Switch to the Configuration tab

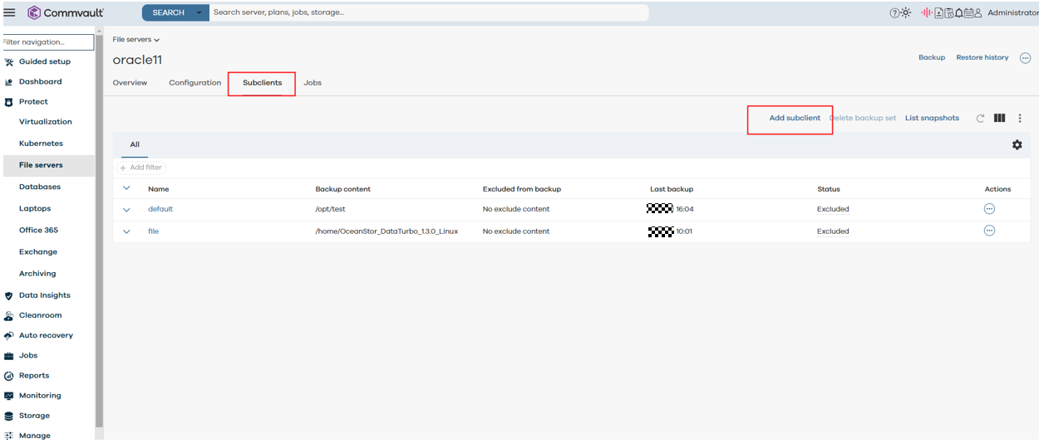pos(195,83)
